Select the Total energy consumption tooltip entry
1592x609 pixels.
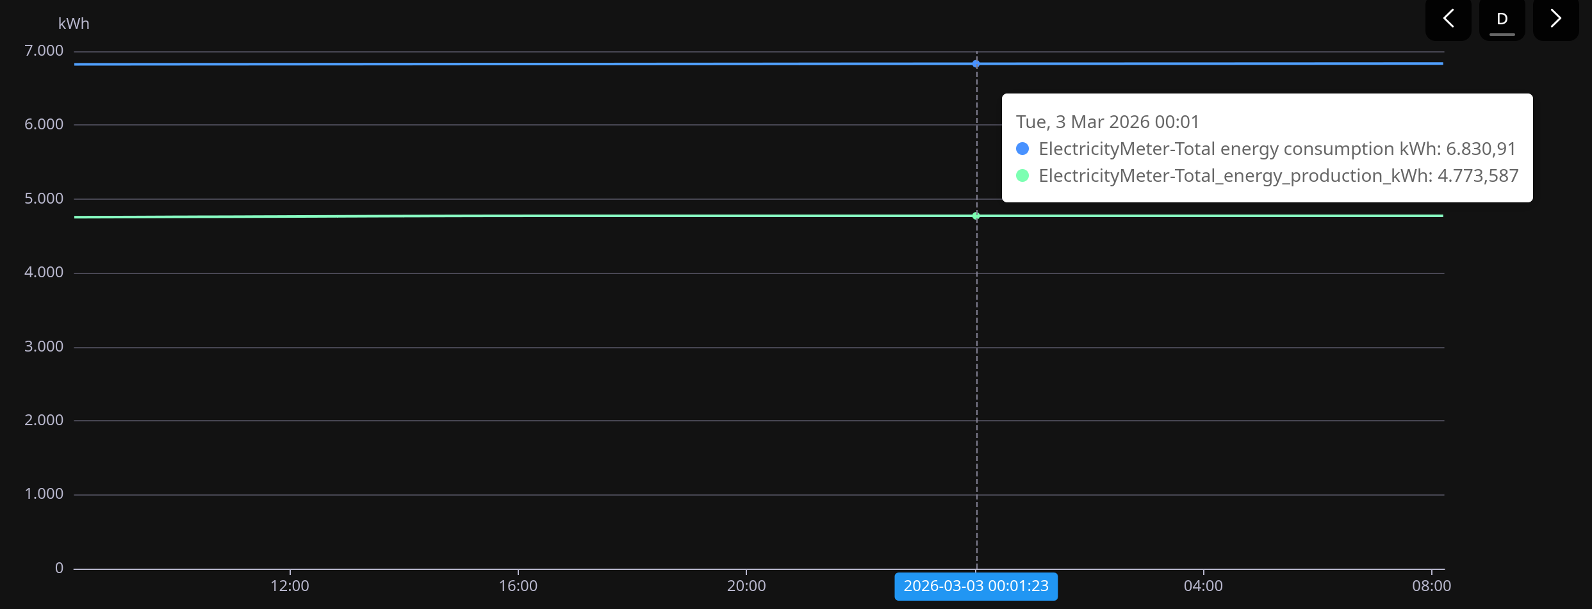pos(1277,149)
